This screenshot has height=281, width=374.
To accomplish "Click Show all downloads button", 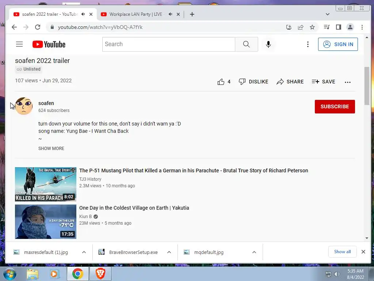I will [x=342, y=252].
